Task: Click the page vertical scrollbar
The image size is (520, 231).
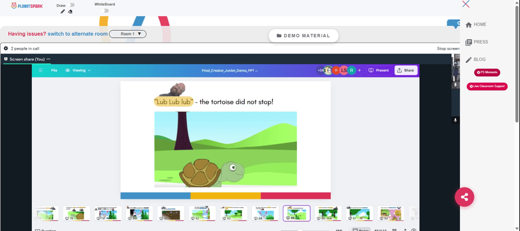Action: point(518,64)
